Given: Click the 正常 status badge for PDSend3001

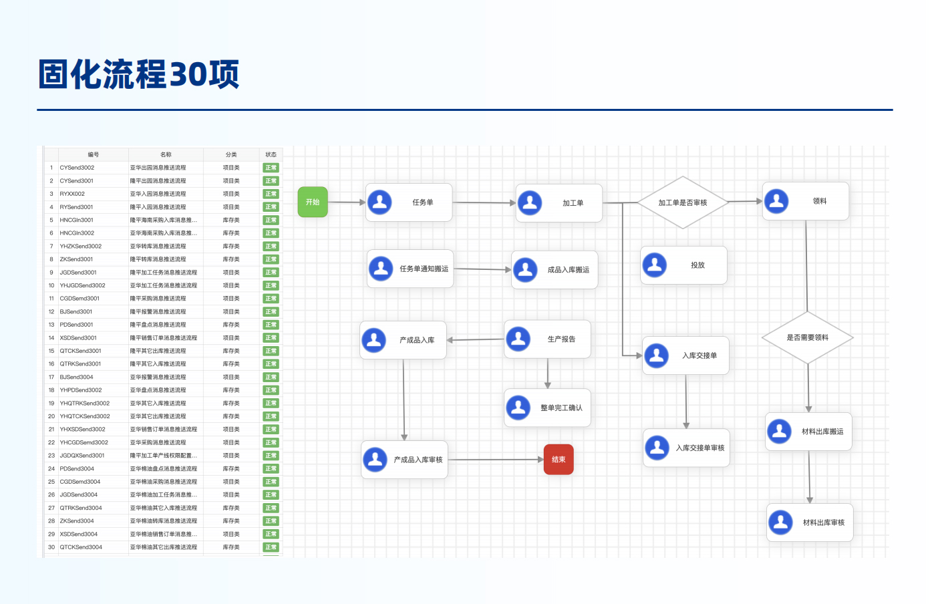Looking at the screenshot, I should point(271,325).
